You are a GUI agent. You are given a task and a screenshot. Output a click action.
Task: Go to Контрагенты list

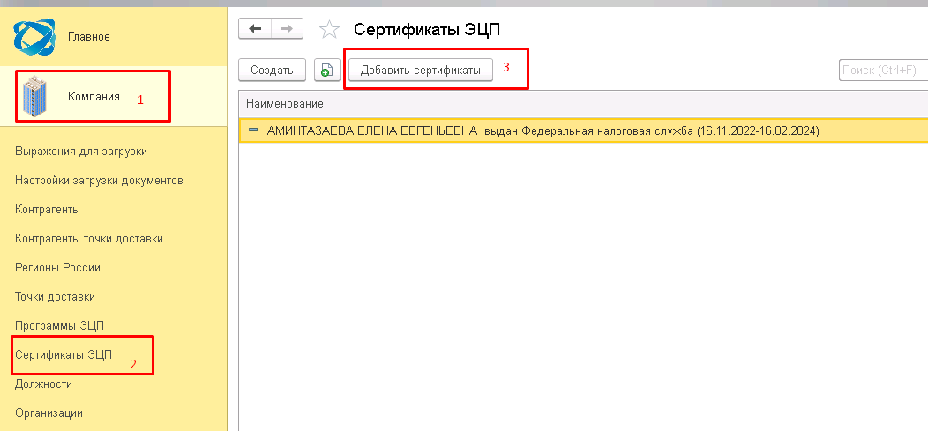48,210
